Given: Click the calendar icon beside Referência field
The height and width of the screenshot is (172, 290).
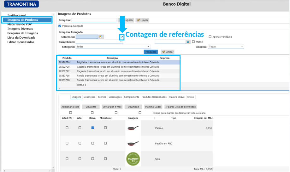Looking at the screenshot, I should 101,37.
